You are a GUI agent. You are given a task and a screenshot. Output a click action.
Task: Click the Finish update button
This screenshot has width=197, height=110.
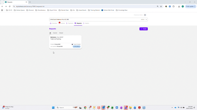[190, 6]
